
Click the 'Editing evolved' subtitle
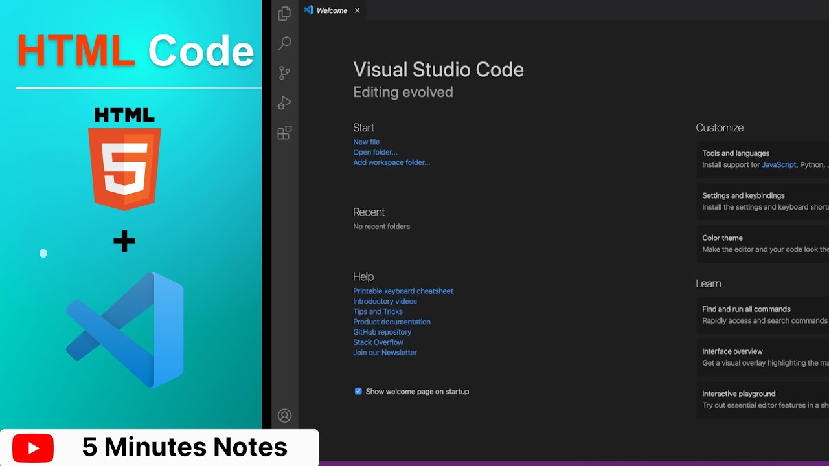click(403, 93)
